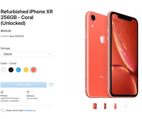
Task: Click the heart favorite icon
Action: click(51, 85)
